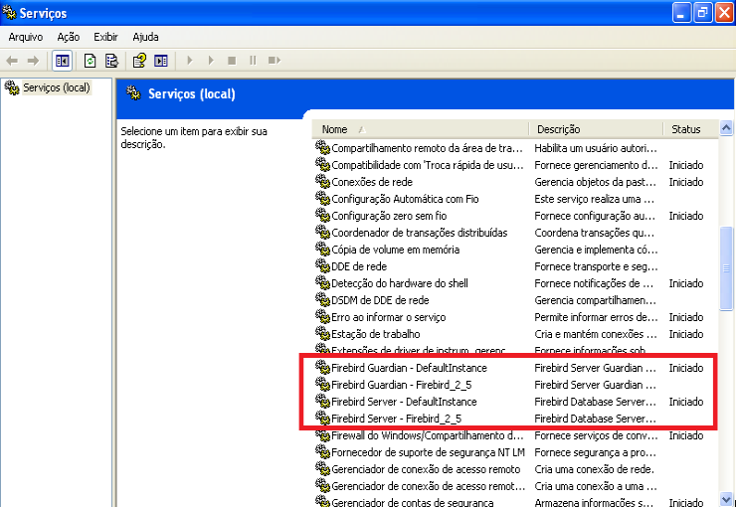The width and height of the screenshot is (736, 507).
Task: Click the Export list toolbar icon
Action: (111, 61)
